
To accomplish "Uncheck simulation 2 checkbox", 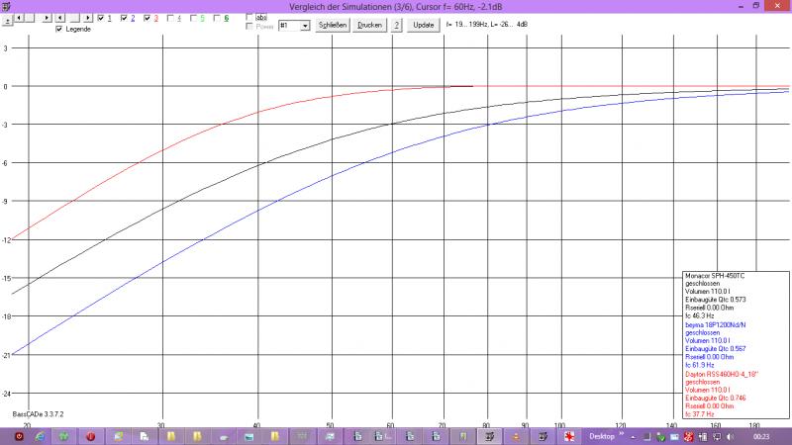I will coord(124,18).
